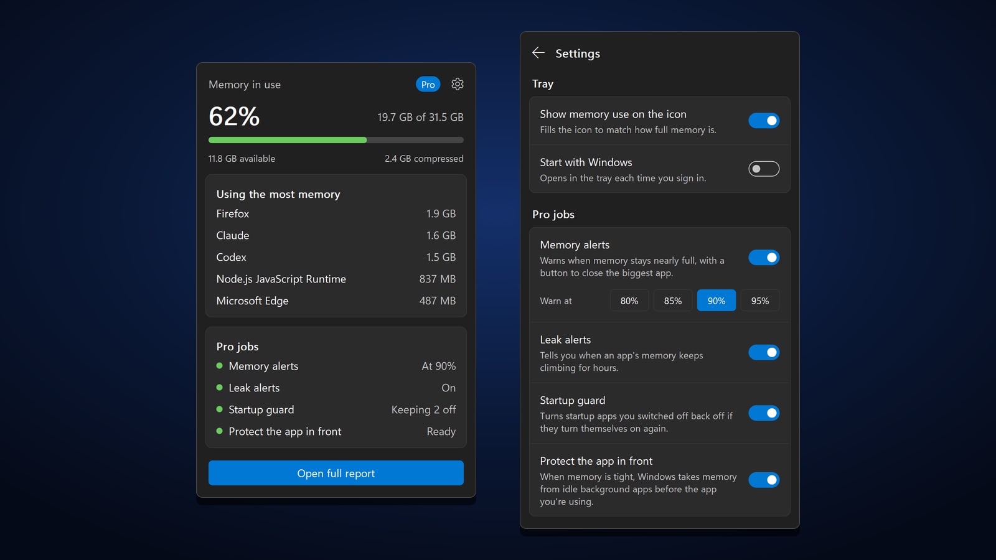Click 'Keeping 2 off' status value
Image resolution: width=996 pixels, height=560 pixels.
click(423, 409)
